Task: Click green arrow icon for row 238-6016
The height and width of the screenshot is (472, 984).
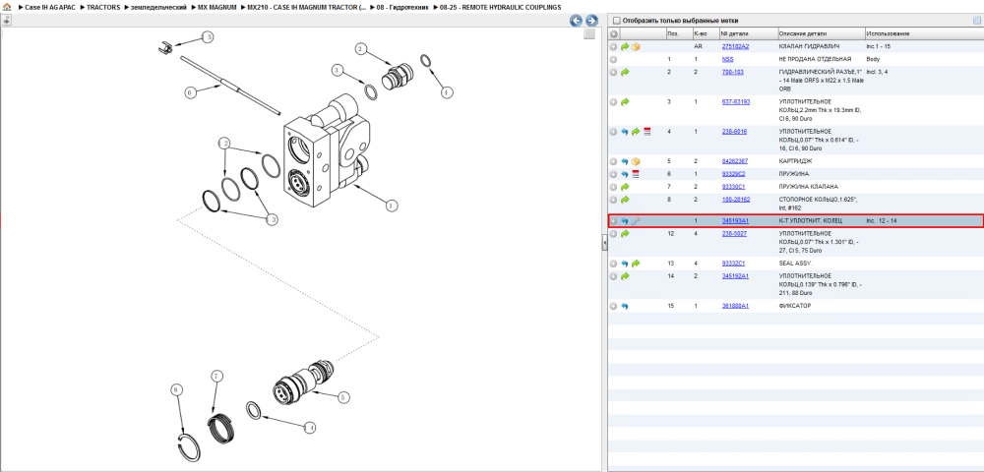Action: click(x=636, y=132)
